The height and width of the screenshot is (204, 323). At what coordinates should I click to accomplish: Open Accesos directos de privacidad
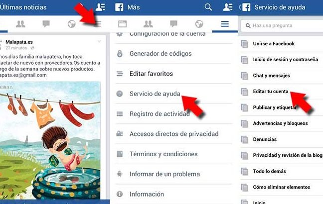click(173, 134)
